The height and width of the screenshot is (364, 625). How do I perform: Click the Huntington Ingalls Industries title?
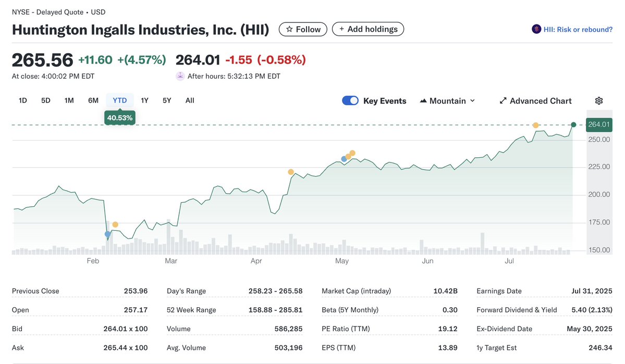140,30
